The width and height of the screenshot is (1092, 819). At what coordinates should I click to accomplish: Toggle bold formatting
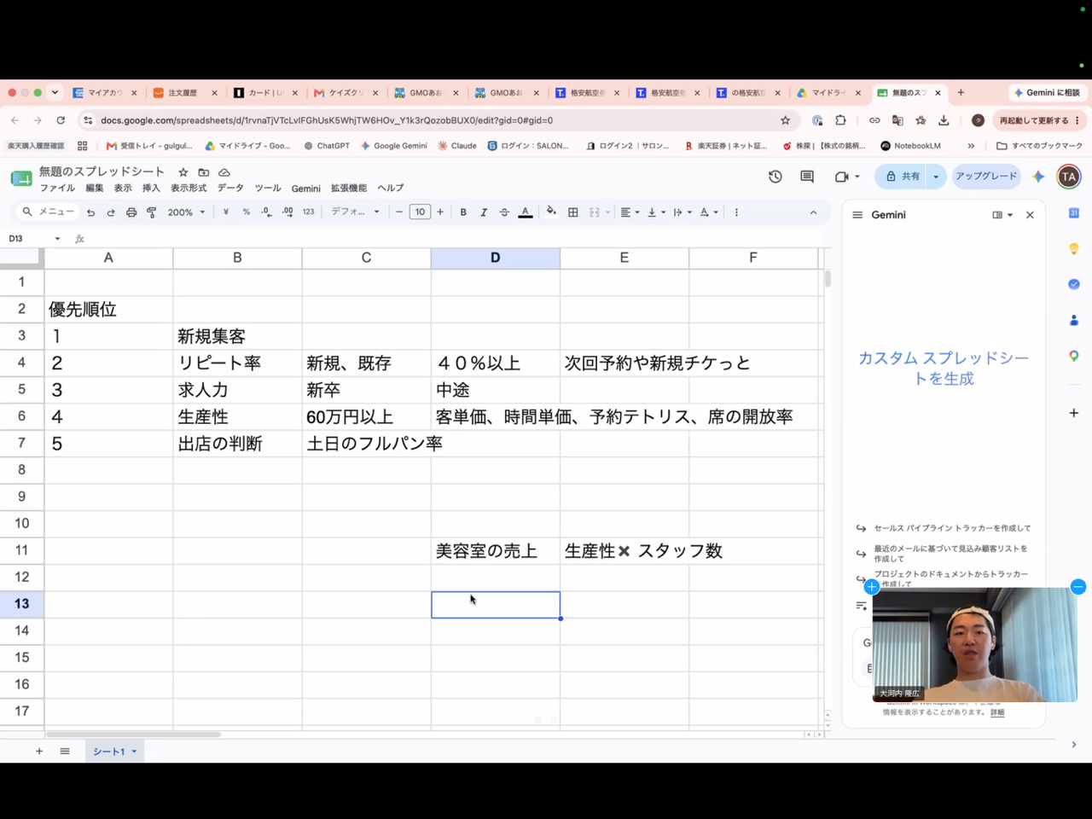[x=463, y=212]
